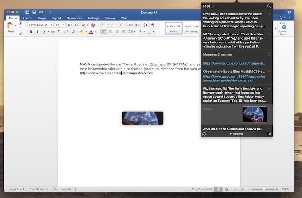Open clippings panel settings sliders icon
Image resolution: width=302 pixels, height=198 pixels.
[x=269, y=134]
